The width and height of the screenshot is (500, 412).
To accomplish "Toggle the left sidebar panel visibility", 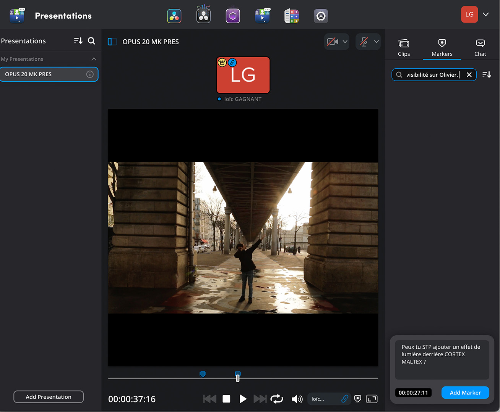I will click(x=112, y=42).
